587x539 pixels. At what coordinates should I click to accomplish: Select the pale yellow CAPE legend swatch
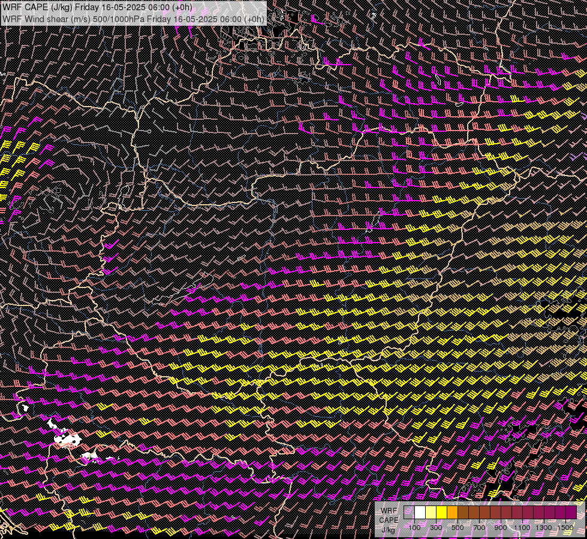431,512
